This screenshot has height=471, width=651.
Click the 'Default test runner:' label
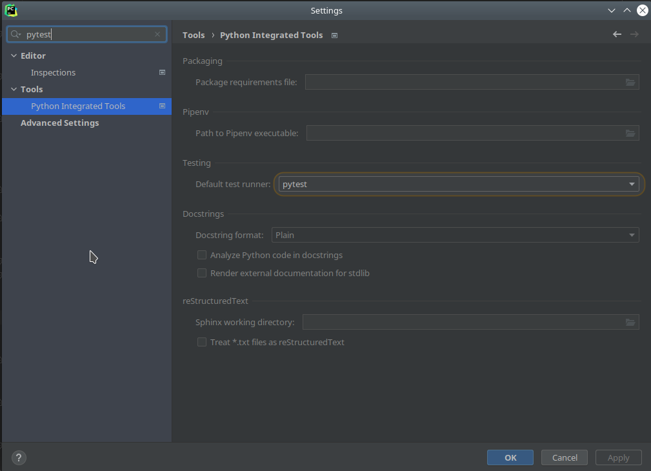click(x=233, y=184)
